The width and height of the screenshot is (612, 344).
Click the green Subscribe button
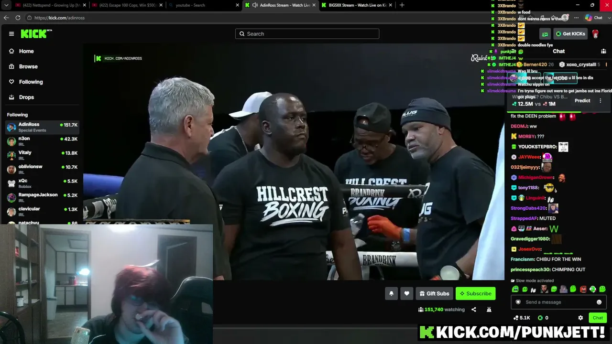[475, 293]
